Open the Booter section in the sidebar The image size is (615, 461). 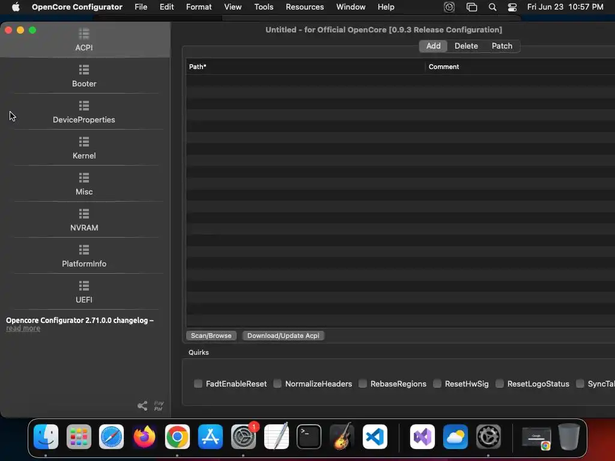tap(84, 76)
